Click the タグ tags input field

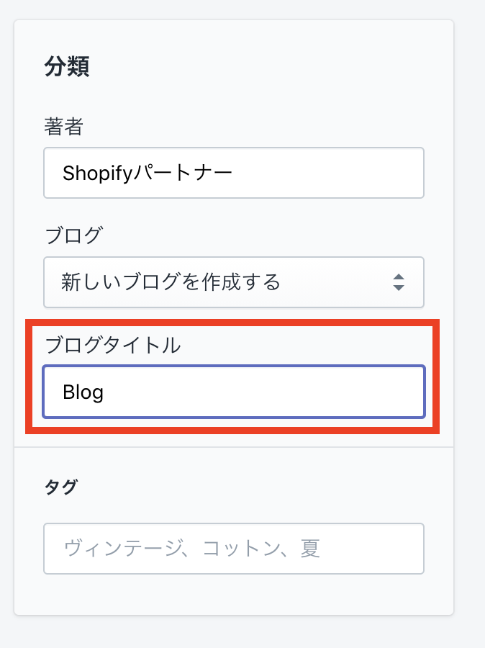[x=233, y=549]
